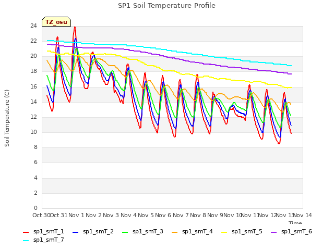
Task: Click the yellow sp1_smT_5 legend swatch
Action: [224, 232]
